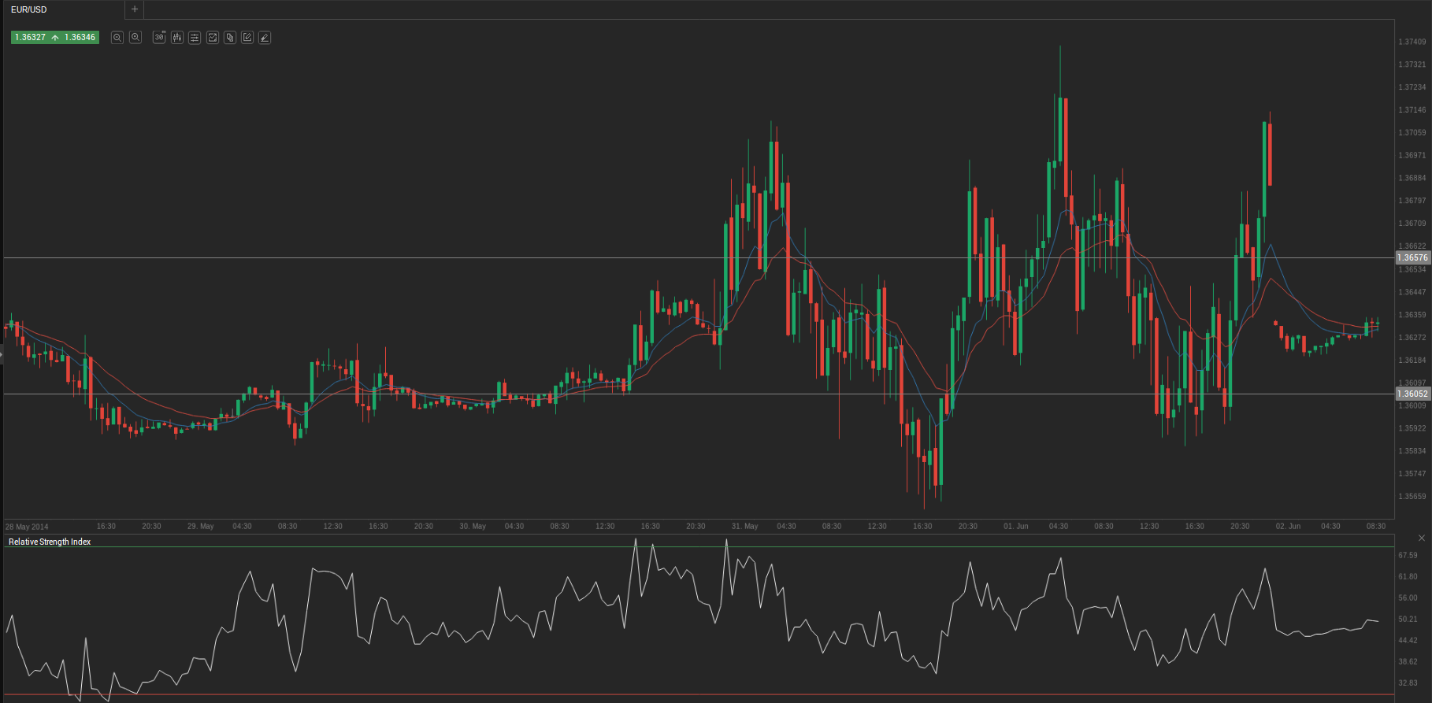Open the indicators line-chart icon
This screenshot has height=703, width=1432.
[213, 37]
